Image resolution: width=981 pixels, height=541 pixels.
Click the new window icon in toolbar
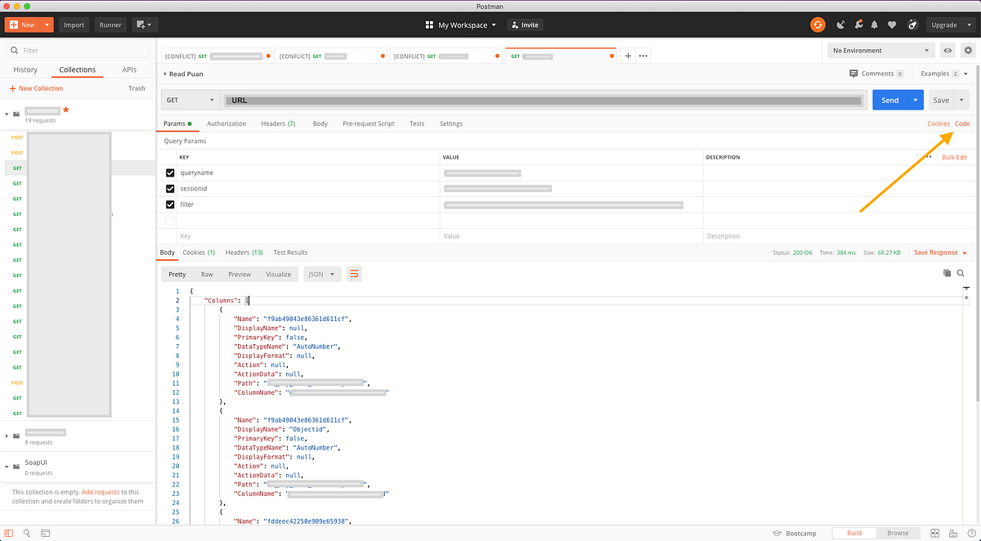tap(146, 25)
